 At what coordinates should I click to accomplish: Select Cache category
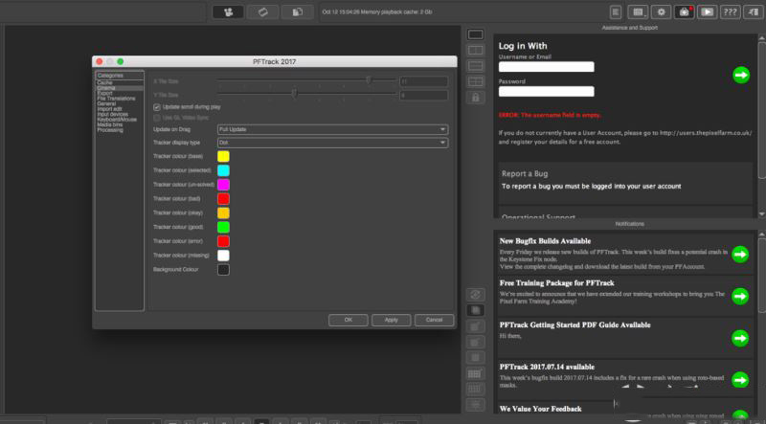[x=104, y=83]
